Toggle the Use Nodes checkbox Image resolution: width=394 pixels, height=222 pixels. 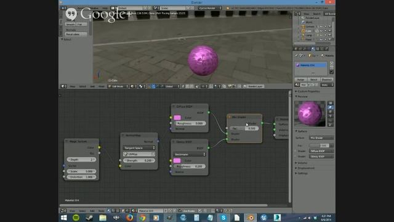coord(180,210)
